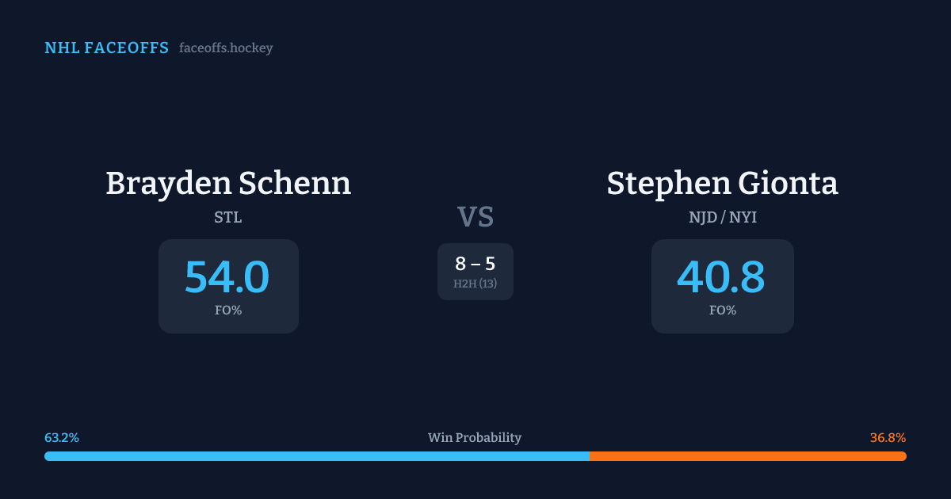951x499 pixels.
Task: Click the blue segment of probability bar
Action: tap(317, 456)
